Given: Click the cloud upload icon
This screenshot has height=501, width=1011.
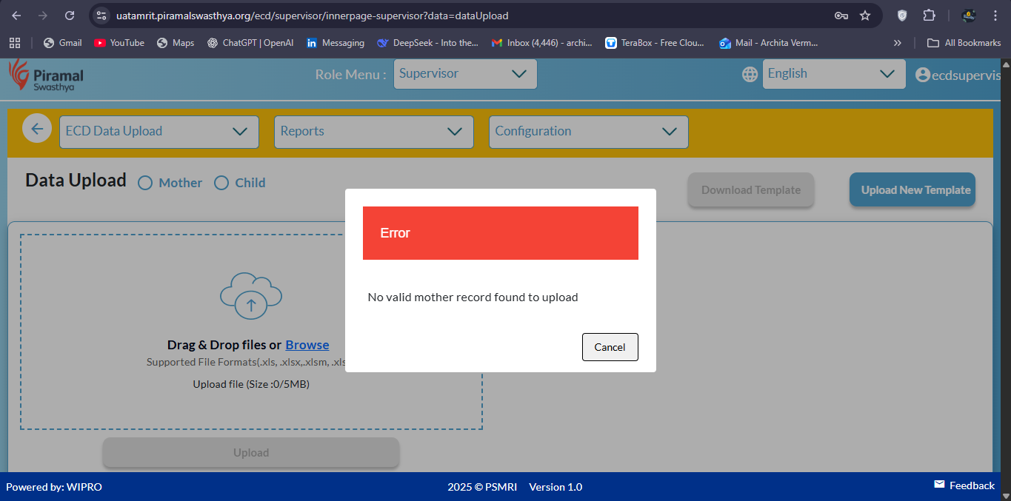Looking at the screenshot, I should pyautogui.click(x=251, y=296).
